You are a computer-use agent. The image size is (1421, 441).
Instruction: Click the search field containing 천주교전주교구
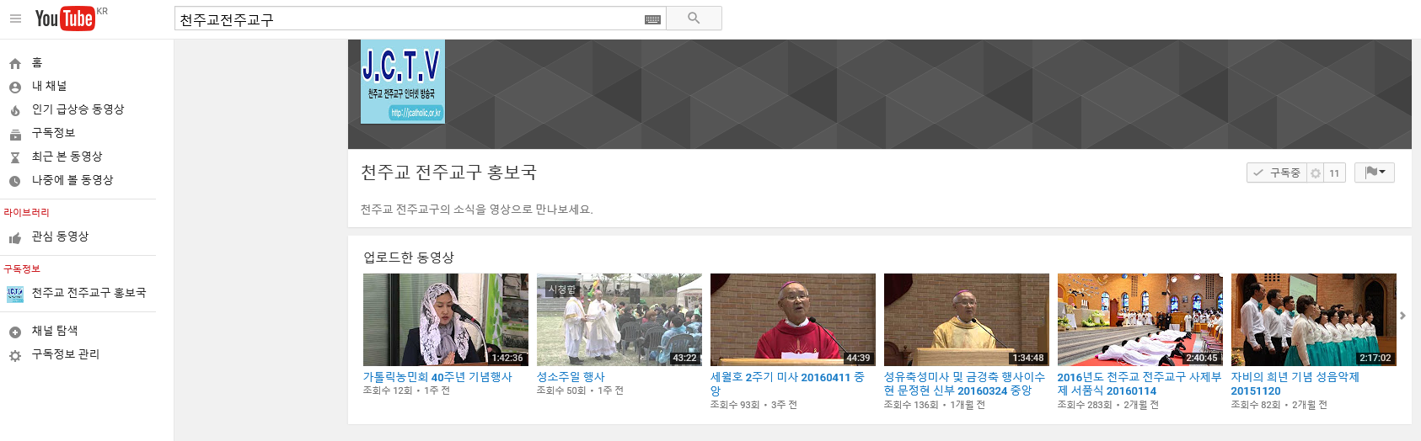(420, 19)
